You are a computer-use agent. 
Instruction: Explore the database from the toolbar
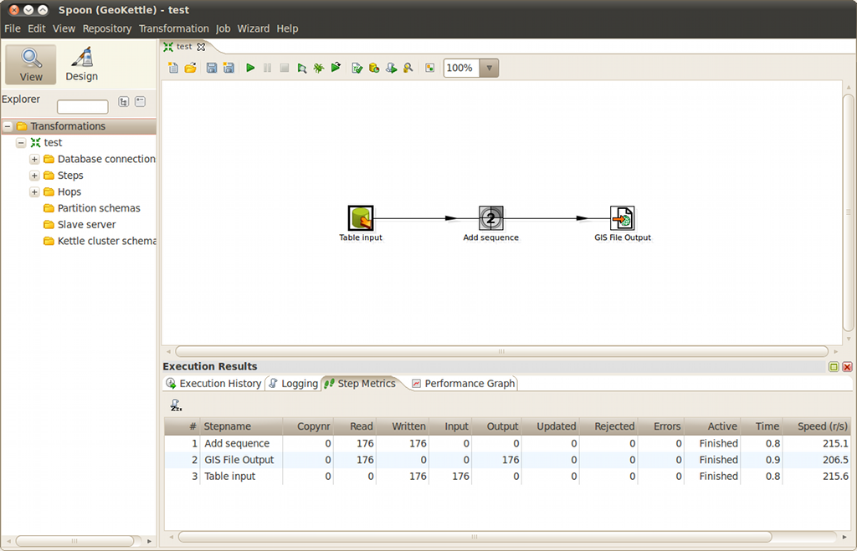[x=408, y=68]
